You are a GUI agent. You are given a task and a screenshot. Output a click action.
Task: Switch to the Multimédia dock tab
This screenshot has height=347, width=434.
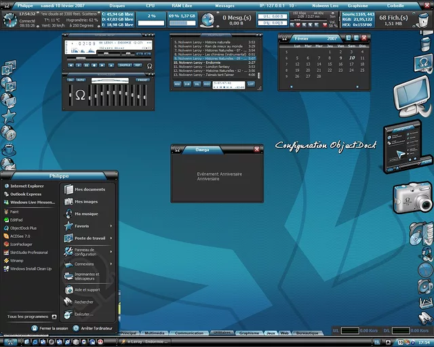coord(154,333)
